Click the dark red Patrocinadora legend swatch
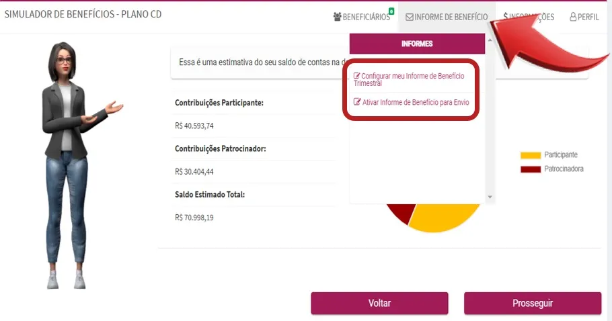 click(x=531, y=169)
